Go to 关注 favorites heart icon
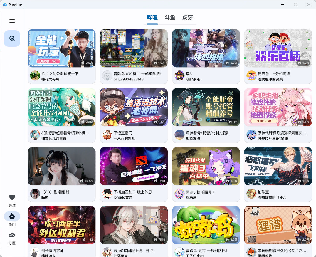The image size is (316, 257). pos(12,197)
